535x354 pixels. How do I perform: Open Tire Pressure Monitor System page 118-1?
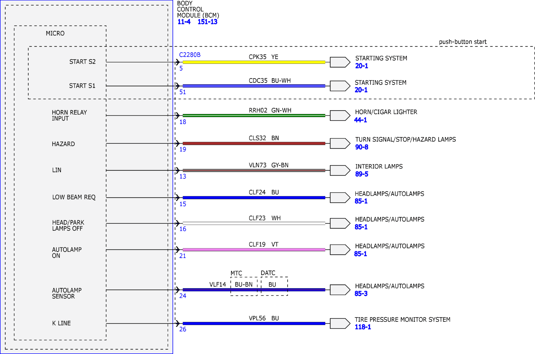click(363, 327)
